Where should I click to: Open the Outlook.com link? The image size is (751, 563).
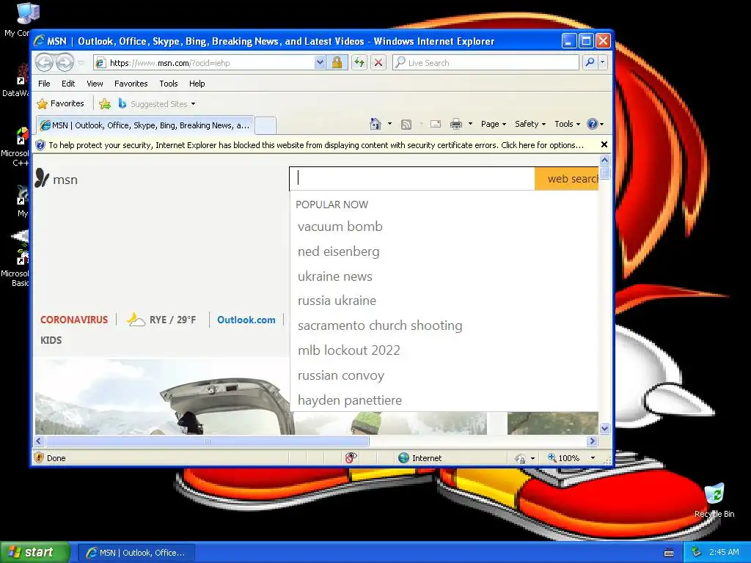[x=246, y=320]
